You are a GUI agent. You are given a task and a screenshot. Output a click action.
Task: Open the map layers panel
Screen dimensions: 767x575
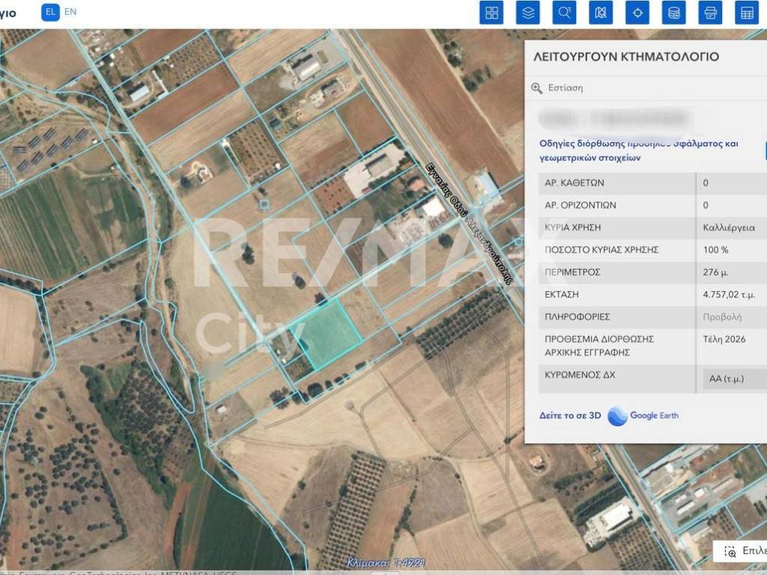[528, 13]
